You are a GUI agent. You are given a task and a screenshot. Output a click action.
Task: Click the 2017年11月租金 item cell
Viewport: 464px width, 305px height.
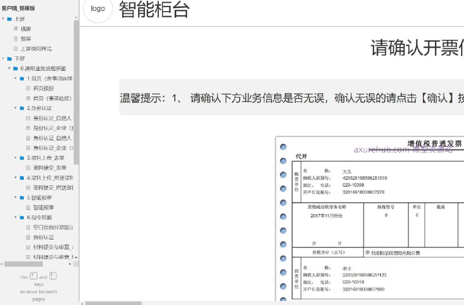coord(327,216)
